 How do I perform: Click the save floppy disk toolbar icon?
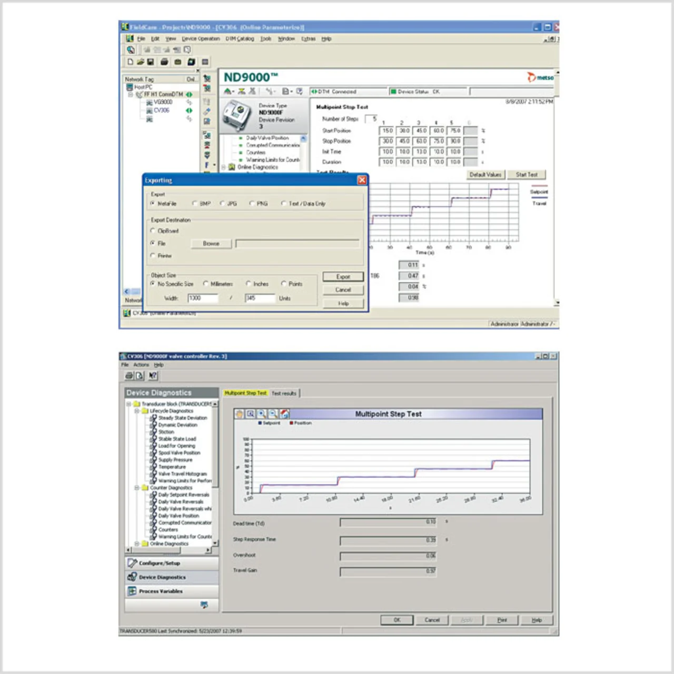[x=150, y=62]
